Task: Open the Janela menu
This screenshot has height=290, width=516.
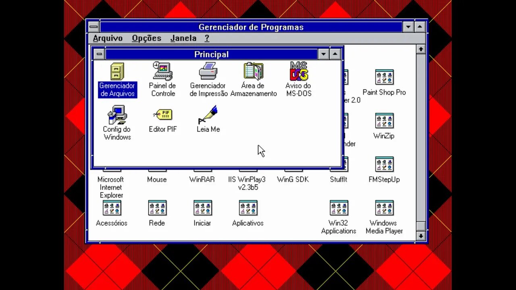Action: [x=183, y=38]
